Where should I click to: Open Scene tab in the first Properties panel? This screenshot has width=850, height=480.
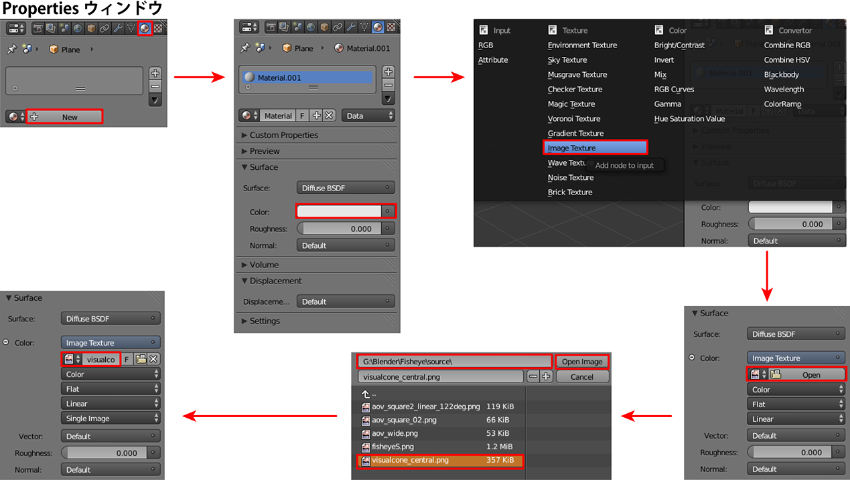65,28
